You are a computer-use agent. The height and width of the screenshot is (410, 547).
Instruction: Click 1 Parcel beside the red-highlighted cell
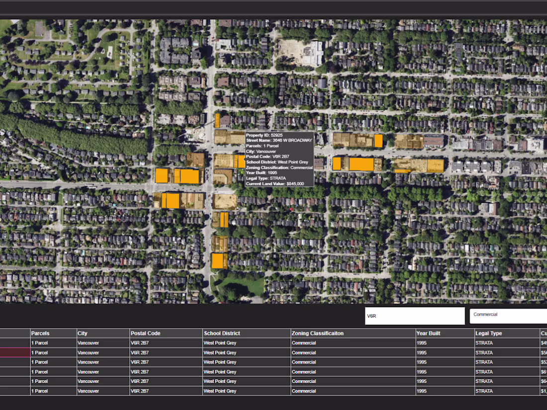tap(39, 352)
